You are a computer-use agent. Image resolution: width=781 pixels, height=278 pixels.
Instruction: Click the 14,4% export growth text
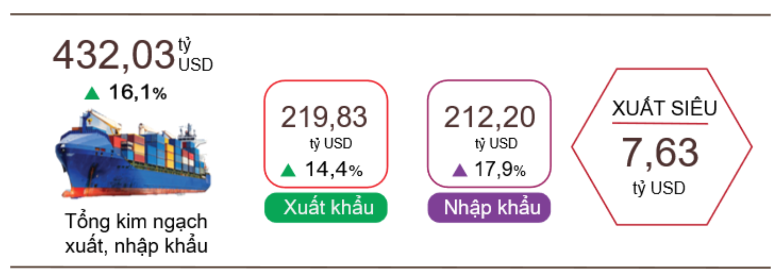click(334, 169)
